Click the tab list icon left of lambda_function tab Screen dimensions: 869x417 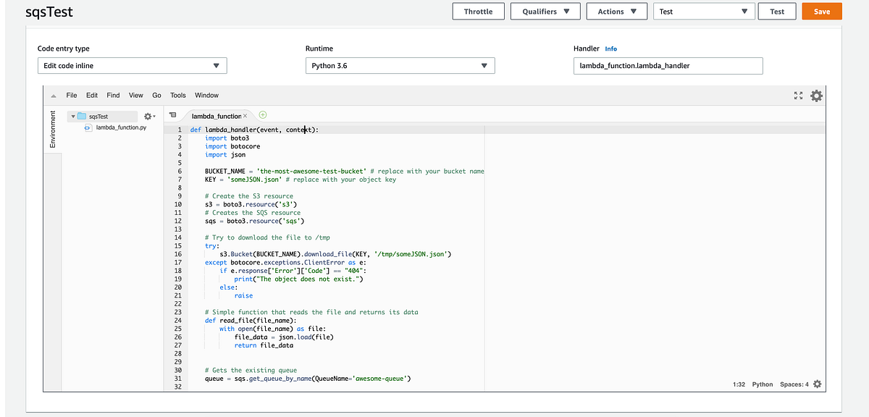click(x=172, y=114)
